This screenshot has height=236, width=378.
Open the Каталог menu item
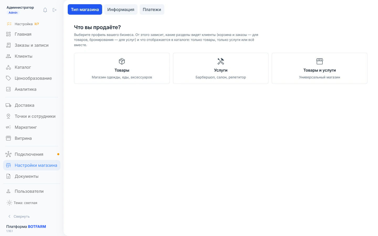[x=32, y=67]
